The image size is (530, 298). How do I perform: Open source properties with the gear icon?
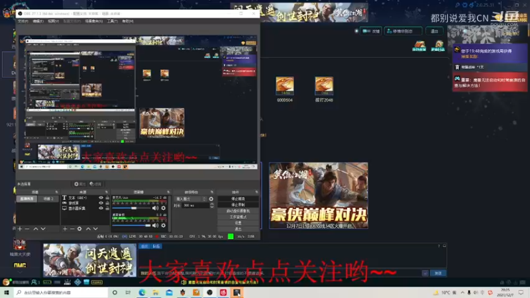click(x=79, y=228)
